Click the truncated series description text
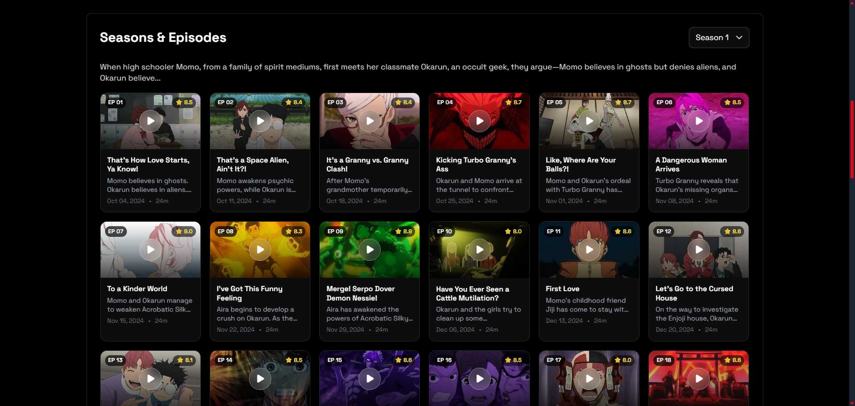The image size is (855, 406). (417, 73)
